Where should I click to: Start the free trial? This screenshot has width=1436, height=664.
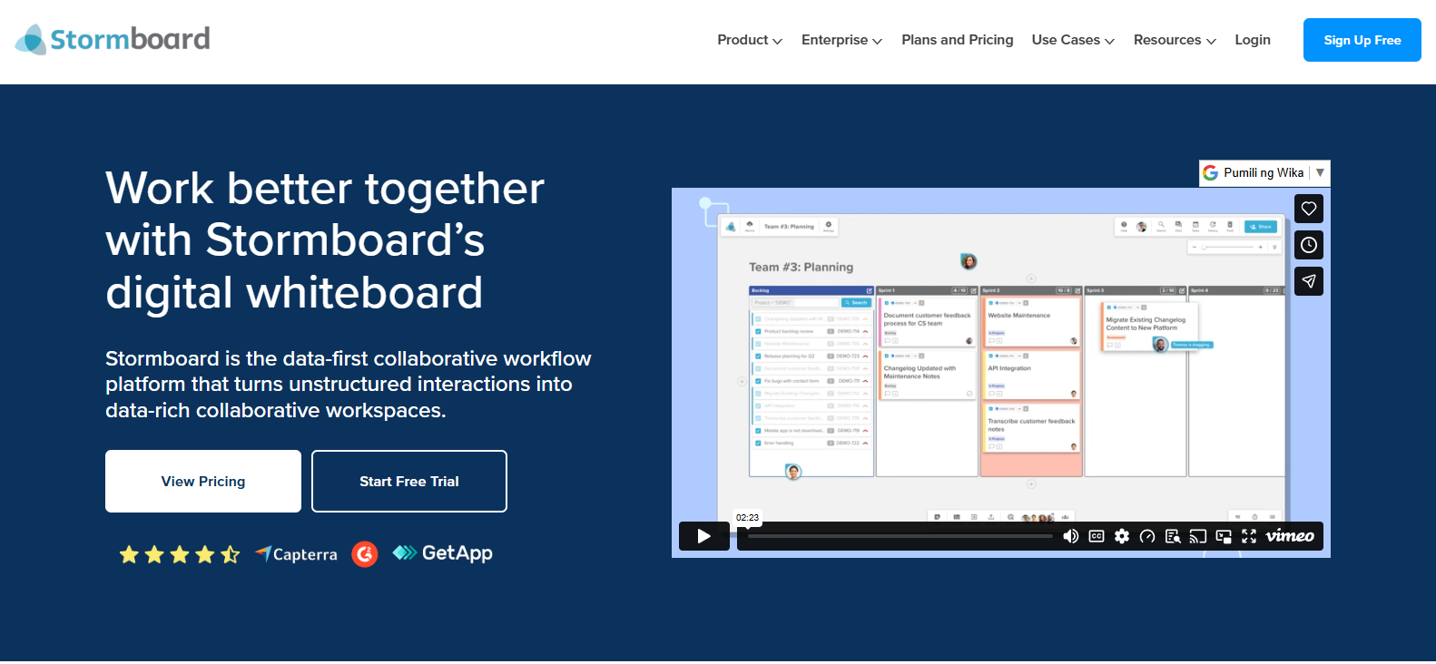tap(409, 482)
